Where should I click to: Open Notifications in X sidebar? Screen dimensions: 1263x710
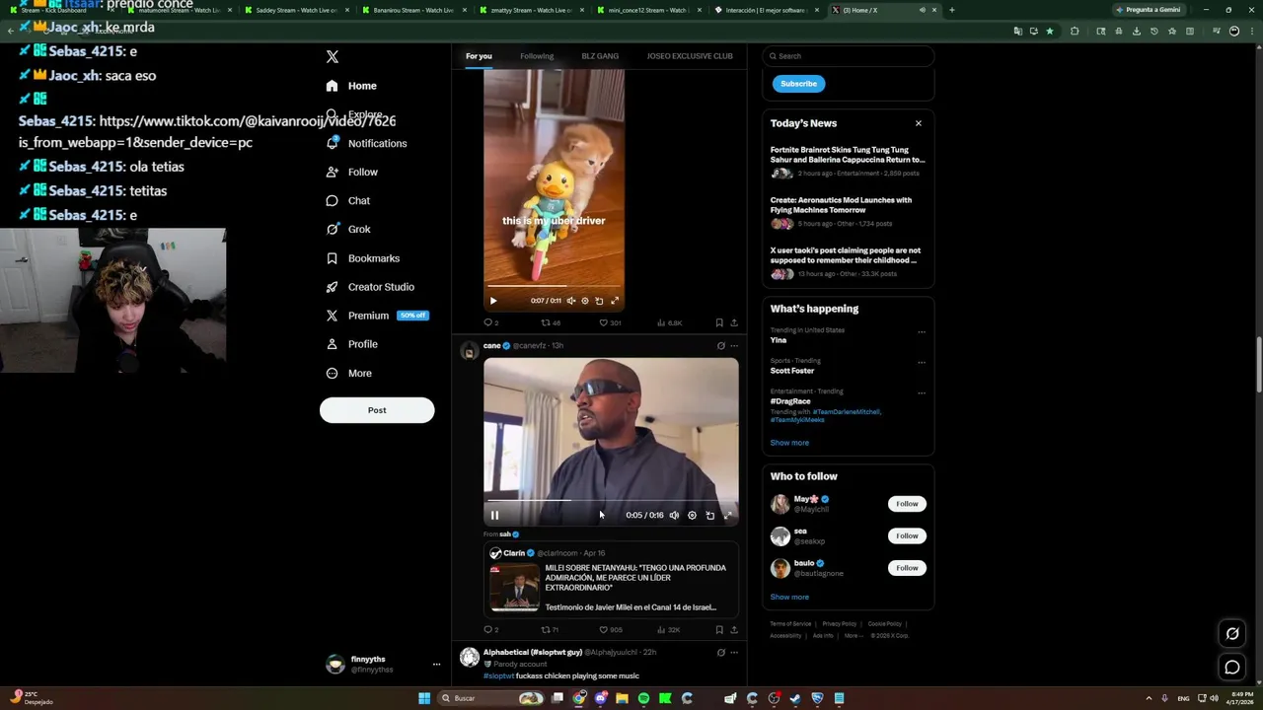[x=366, y=143]
